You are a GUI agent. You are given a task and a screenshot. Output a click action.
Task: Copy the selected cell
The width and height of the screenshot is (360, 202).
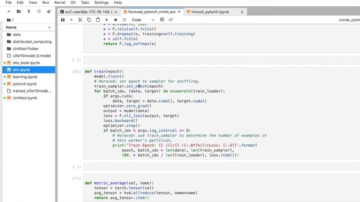pos(89,20)
